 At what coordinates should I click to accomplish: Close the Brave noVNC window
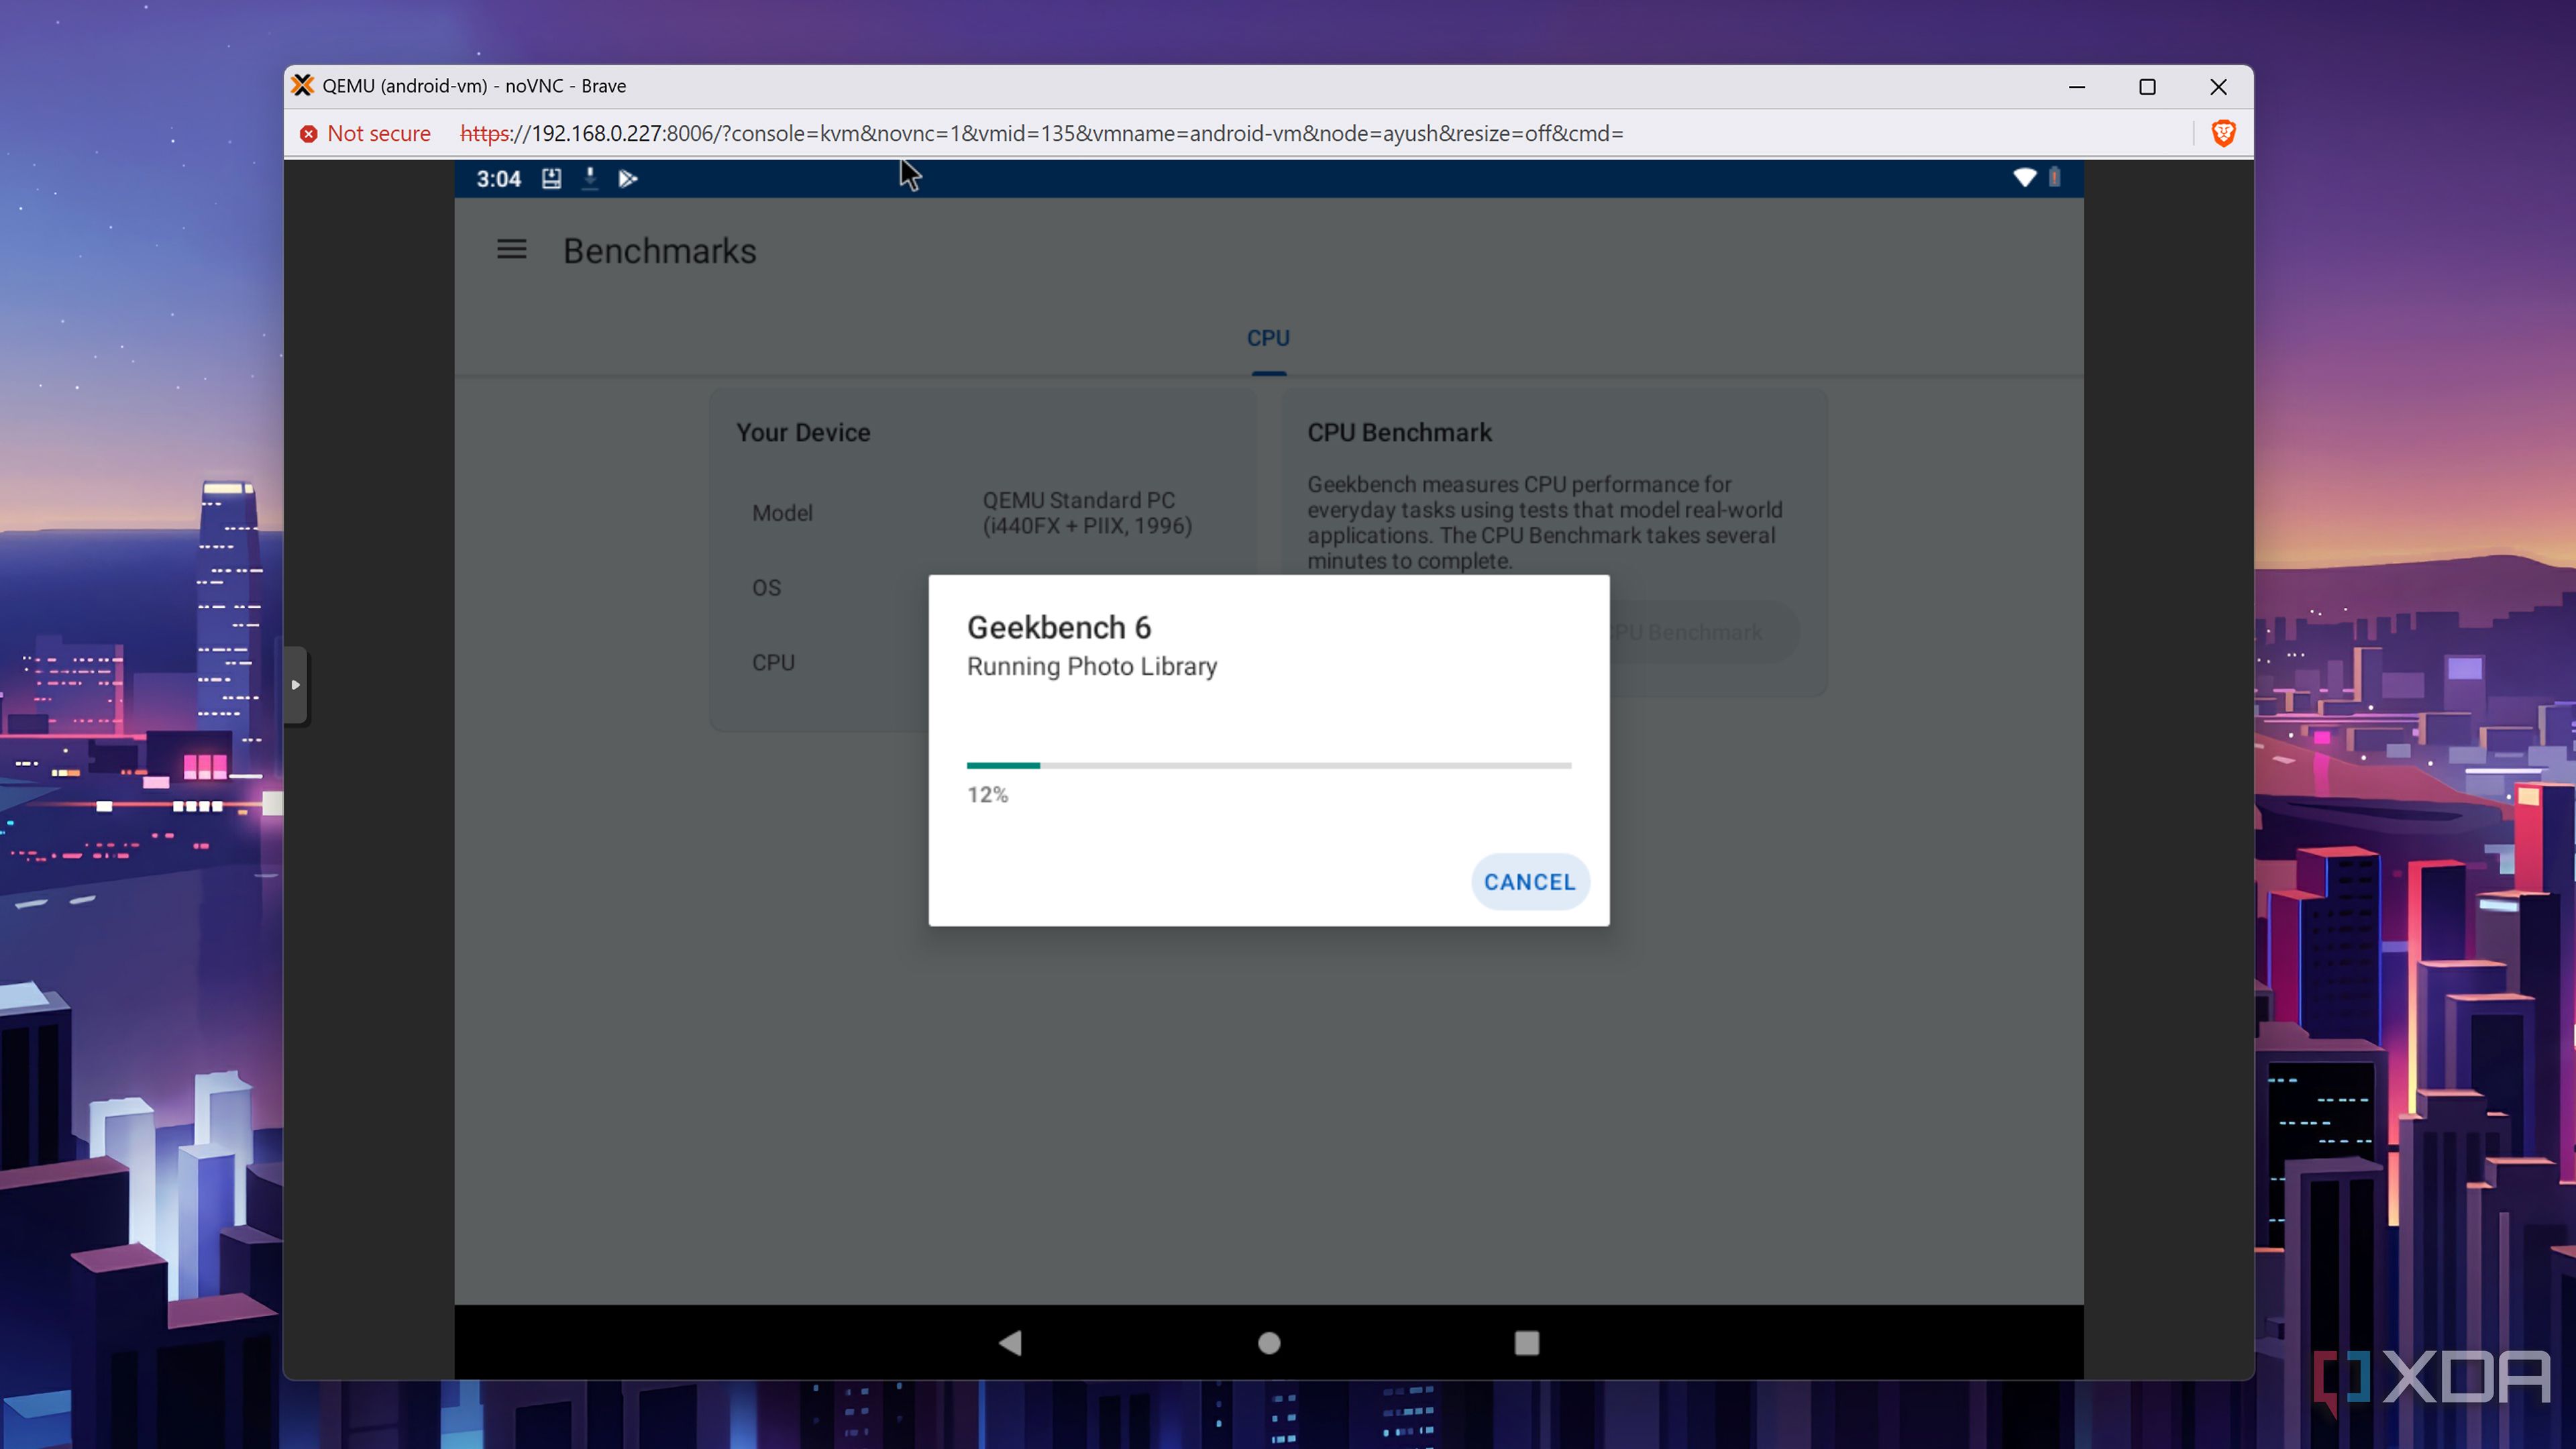[x=2218, y=86]
